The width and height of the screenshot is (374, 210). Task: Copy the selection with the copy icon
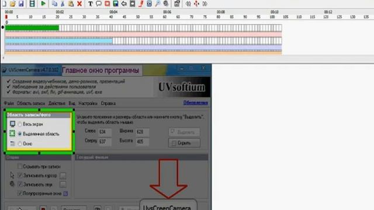click(x=54, y=3)
